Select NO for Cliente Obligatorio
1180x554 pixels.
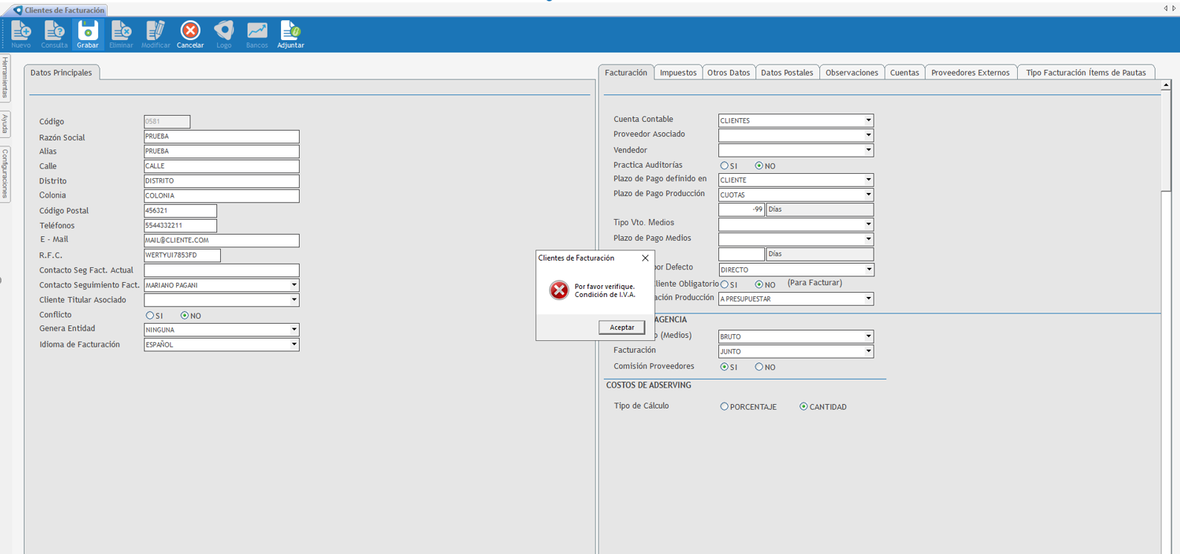coord(759,284)
